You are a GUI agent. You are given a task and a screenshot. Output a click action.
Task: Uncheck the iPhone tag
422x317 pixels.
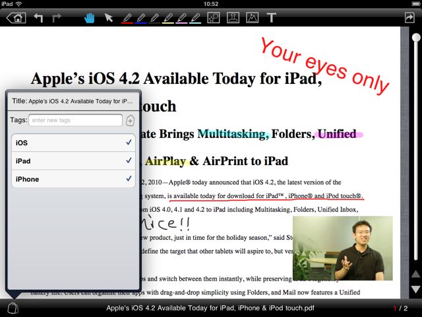pos(73,179)
